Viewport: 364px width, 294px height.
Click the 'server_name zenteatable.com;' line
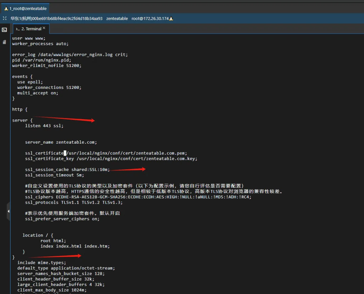pyautogui.click(x=61, y=142)
